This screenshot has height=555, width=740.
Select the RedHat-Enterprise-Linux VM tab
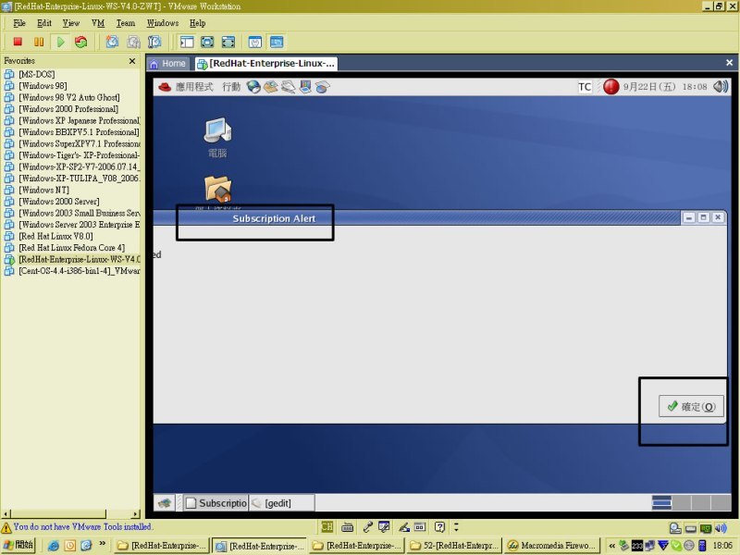point(266,64)
